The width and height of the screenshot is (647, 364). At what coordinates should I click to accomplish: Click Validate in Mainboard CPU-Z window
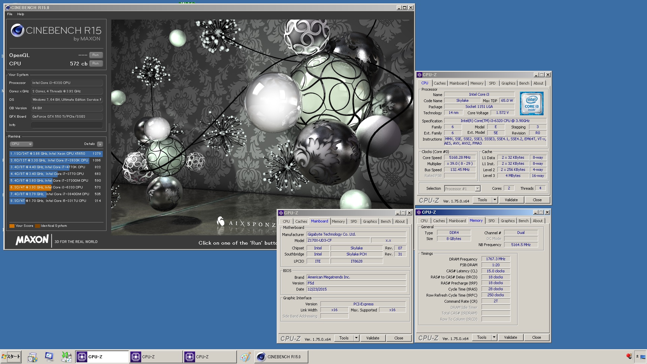(373, 338)
